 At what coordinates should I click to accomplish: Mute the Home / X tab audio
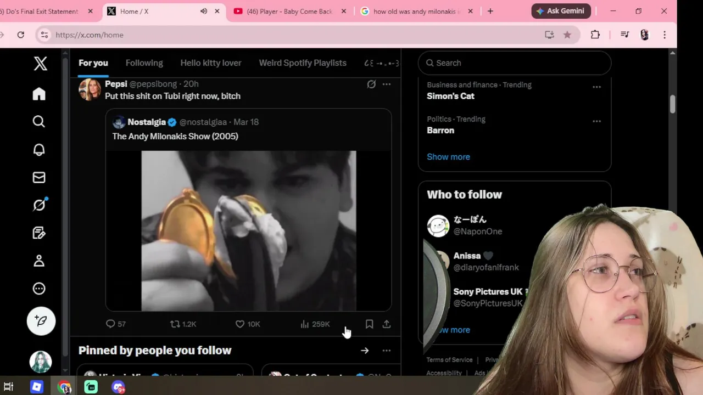pyautogui.click(x=204, y=11)
